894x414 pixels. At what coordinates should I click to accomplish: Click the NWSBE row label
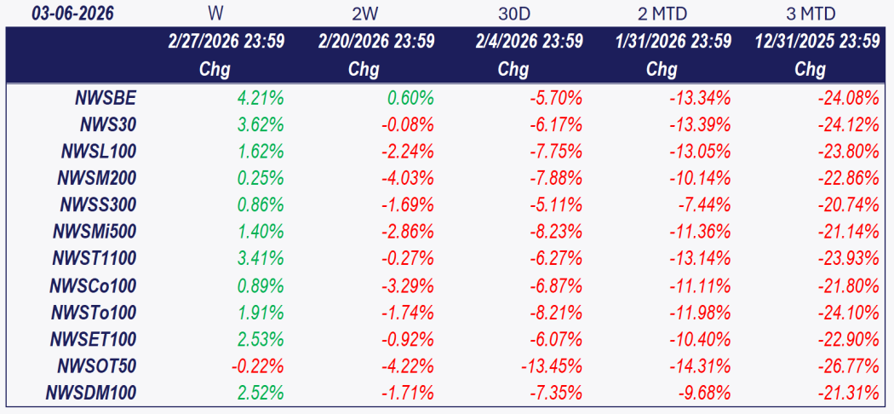pyautogui.click(x=106, y=98)
